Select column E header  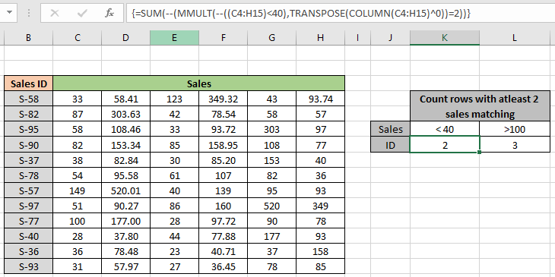tap(174, 38)
